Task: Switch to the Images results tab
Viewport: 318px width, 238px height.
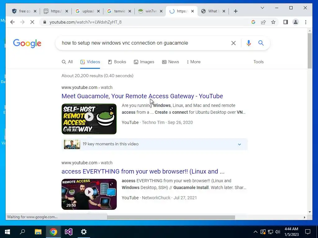Action: [144, 62]
